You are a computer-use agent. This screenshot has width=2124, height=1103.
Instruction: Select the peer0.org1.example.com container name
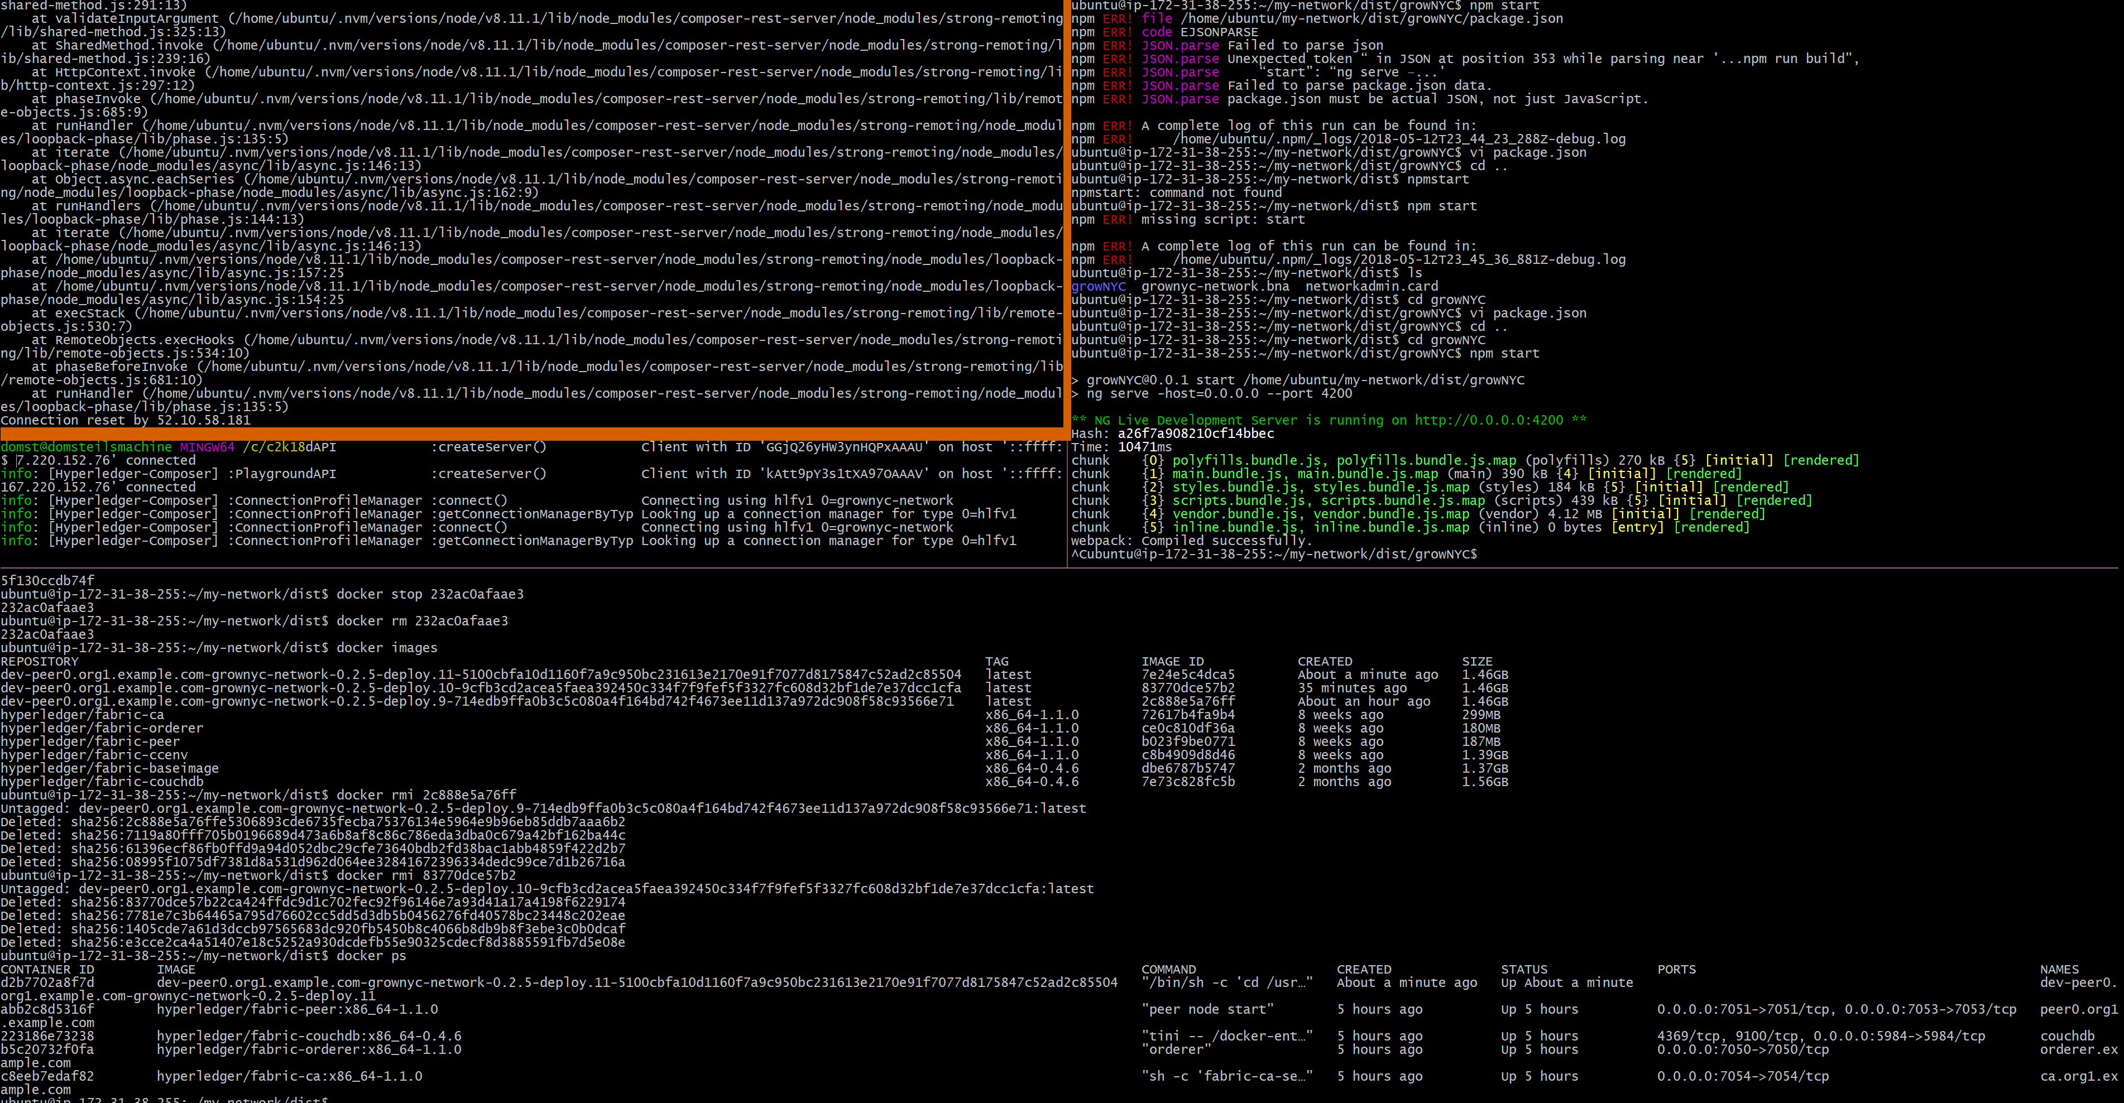coord(2079,1009)
